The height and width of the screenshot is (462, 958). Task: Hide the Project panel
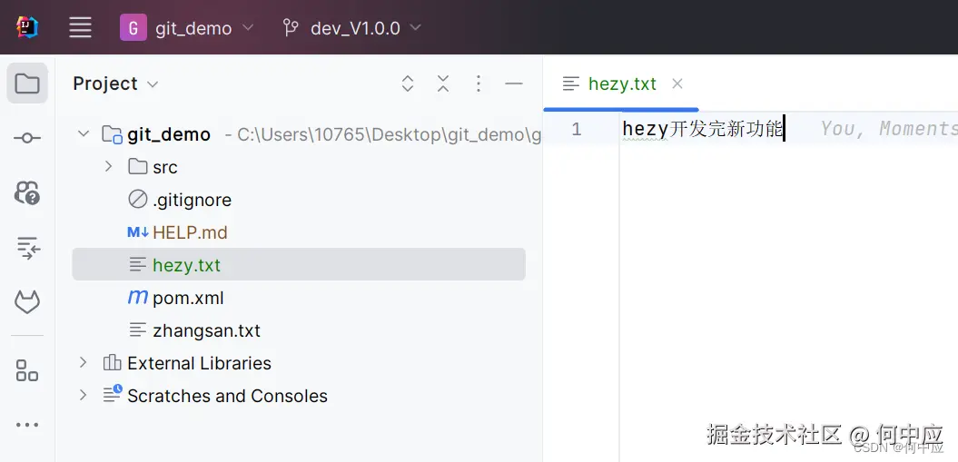[514, 84]
